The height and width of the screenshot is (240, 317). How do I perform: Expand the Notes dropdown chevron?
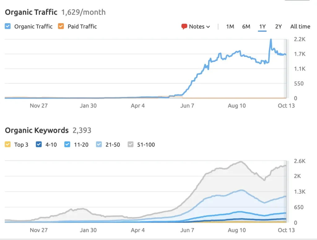pyautogui.click(x=208, y=27)
